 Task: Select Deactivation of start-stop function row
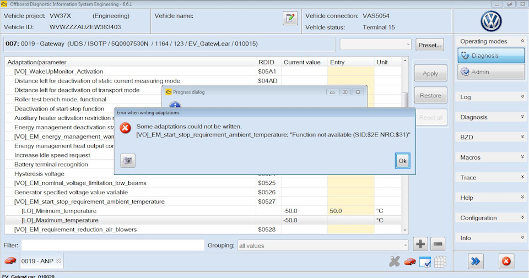point(59,109)
